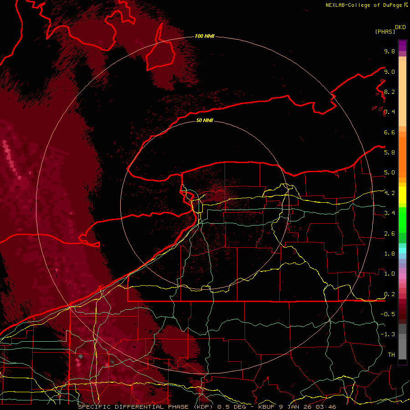Click the 5.0 value on the scale
This screenshot has width=410, height=410.
point(389,173)
